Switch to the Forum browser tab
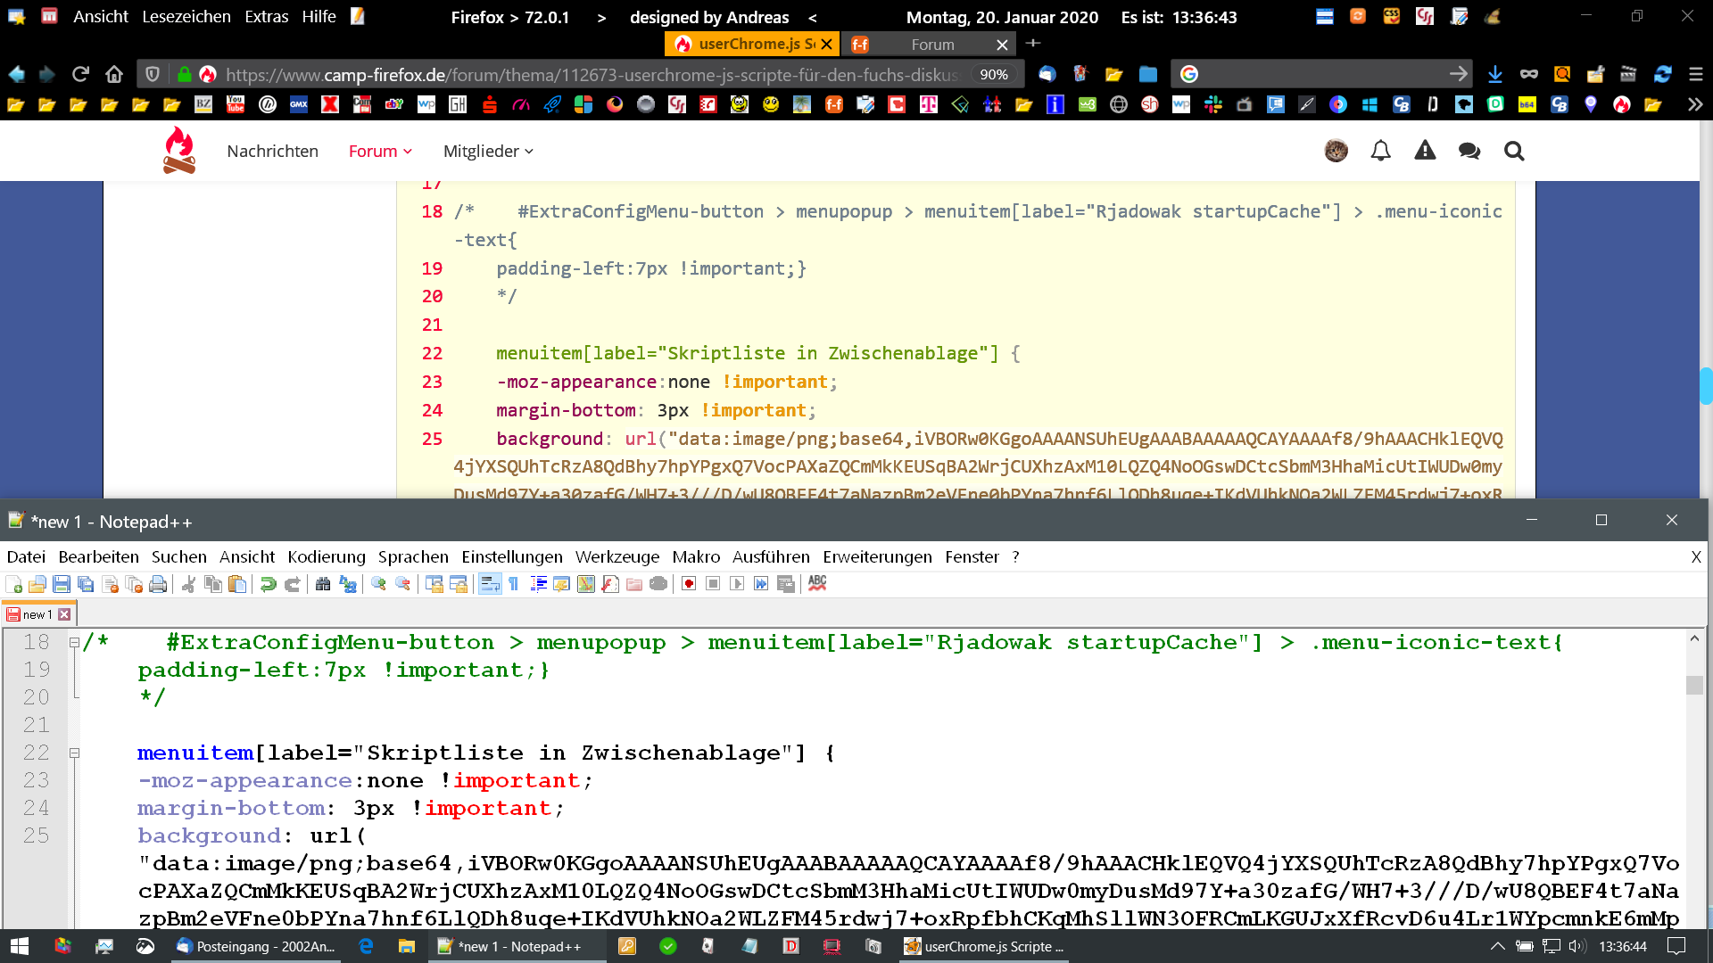Viewport: 1713px width, 963px height. (932, 45)
